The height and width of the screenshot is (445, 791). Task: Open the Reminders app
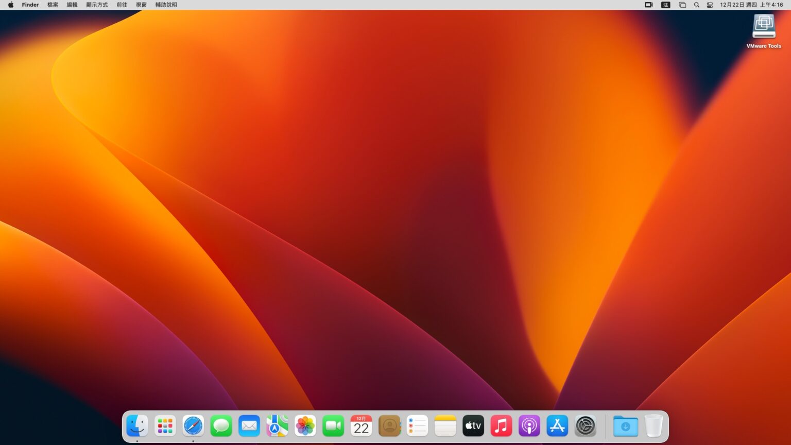click(x=417, y=426)
